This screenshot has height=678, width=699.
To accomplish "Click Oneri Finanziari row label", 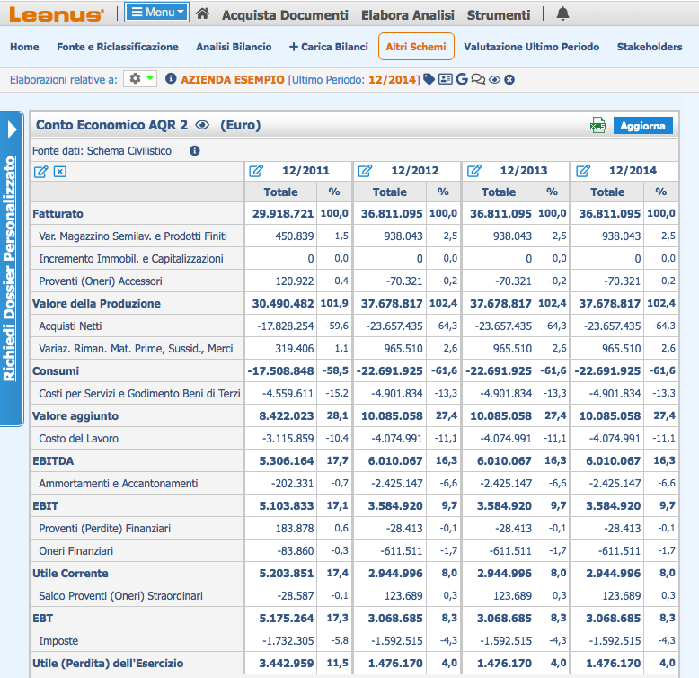I will tap(75, 551).
